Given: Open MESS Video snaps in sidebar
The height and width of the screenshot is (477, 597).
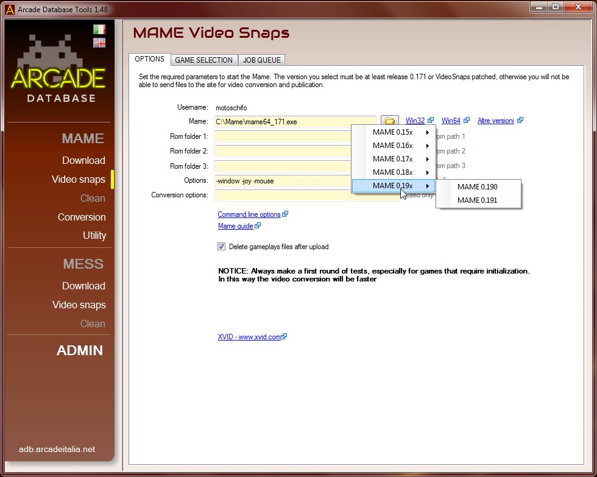Looking at the screenshot, I should [x=79, y=305].
